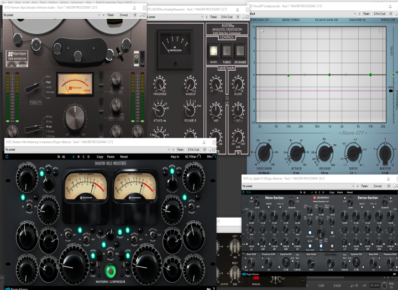Select settings slot B in Shadow Hills
Screen dimensions: 398x290
(x=78, y=157)
